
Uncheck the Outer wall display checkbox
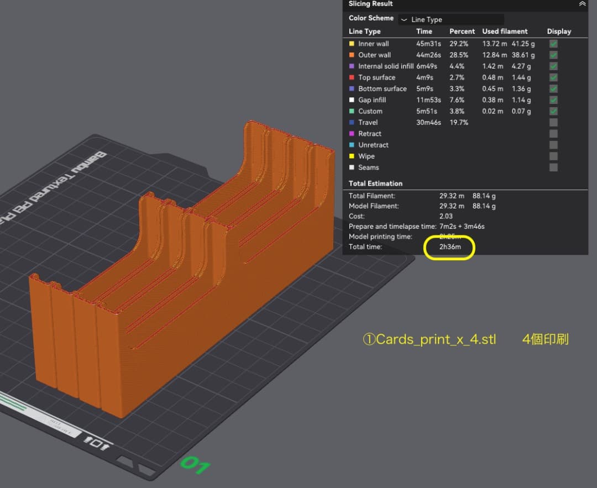(x=553, y=55)
